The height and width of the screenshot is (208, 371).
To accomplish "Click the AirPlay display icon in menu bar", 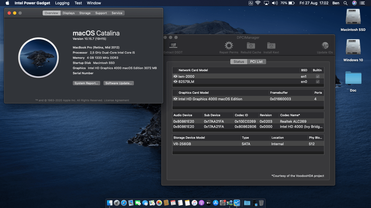I will click(x=266, y=3).
